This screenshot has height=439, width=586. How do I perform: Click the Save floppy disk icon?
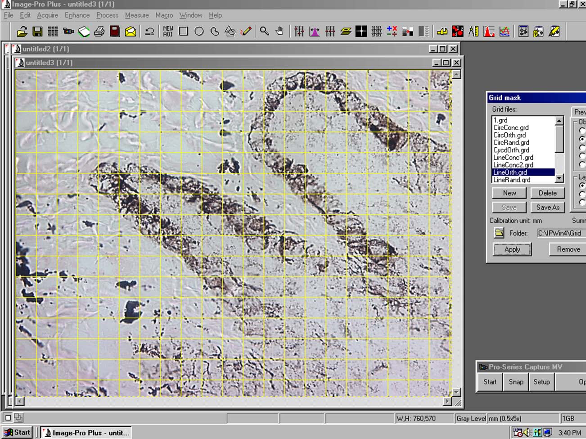pyautogui.click(x=37, y=32)
